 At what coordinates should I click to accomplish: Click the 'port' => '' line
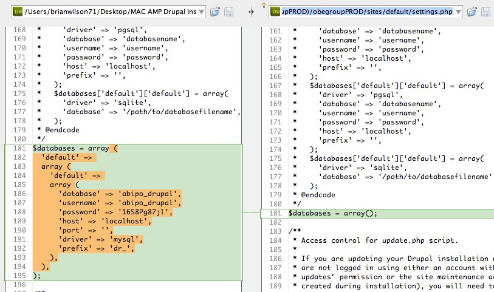86,230
